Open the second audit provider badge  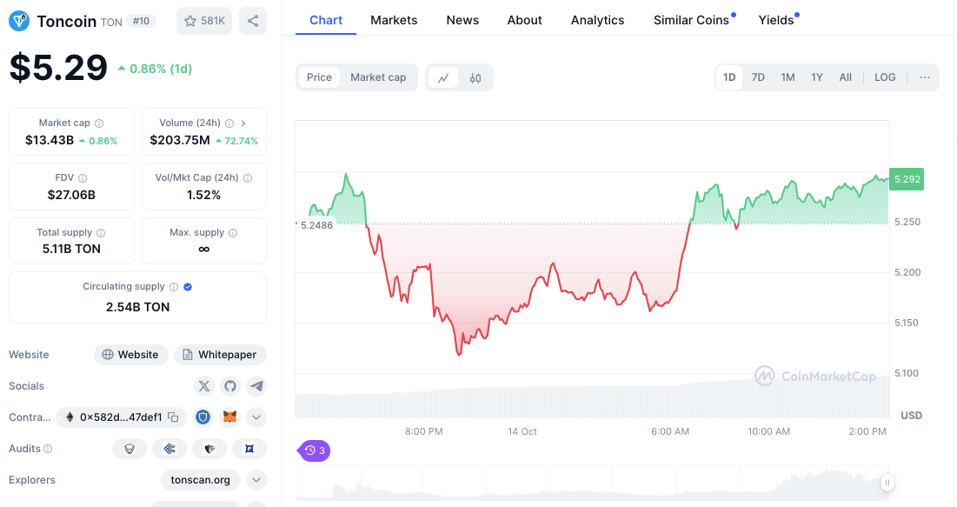pos(169,449)
